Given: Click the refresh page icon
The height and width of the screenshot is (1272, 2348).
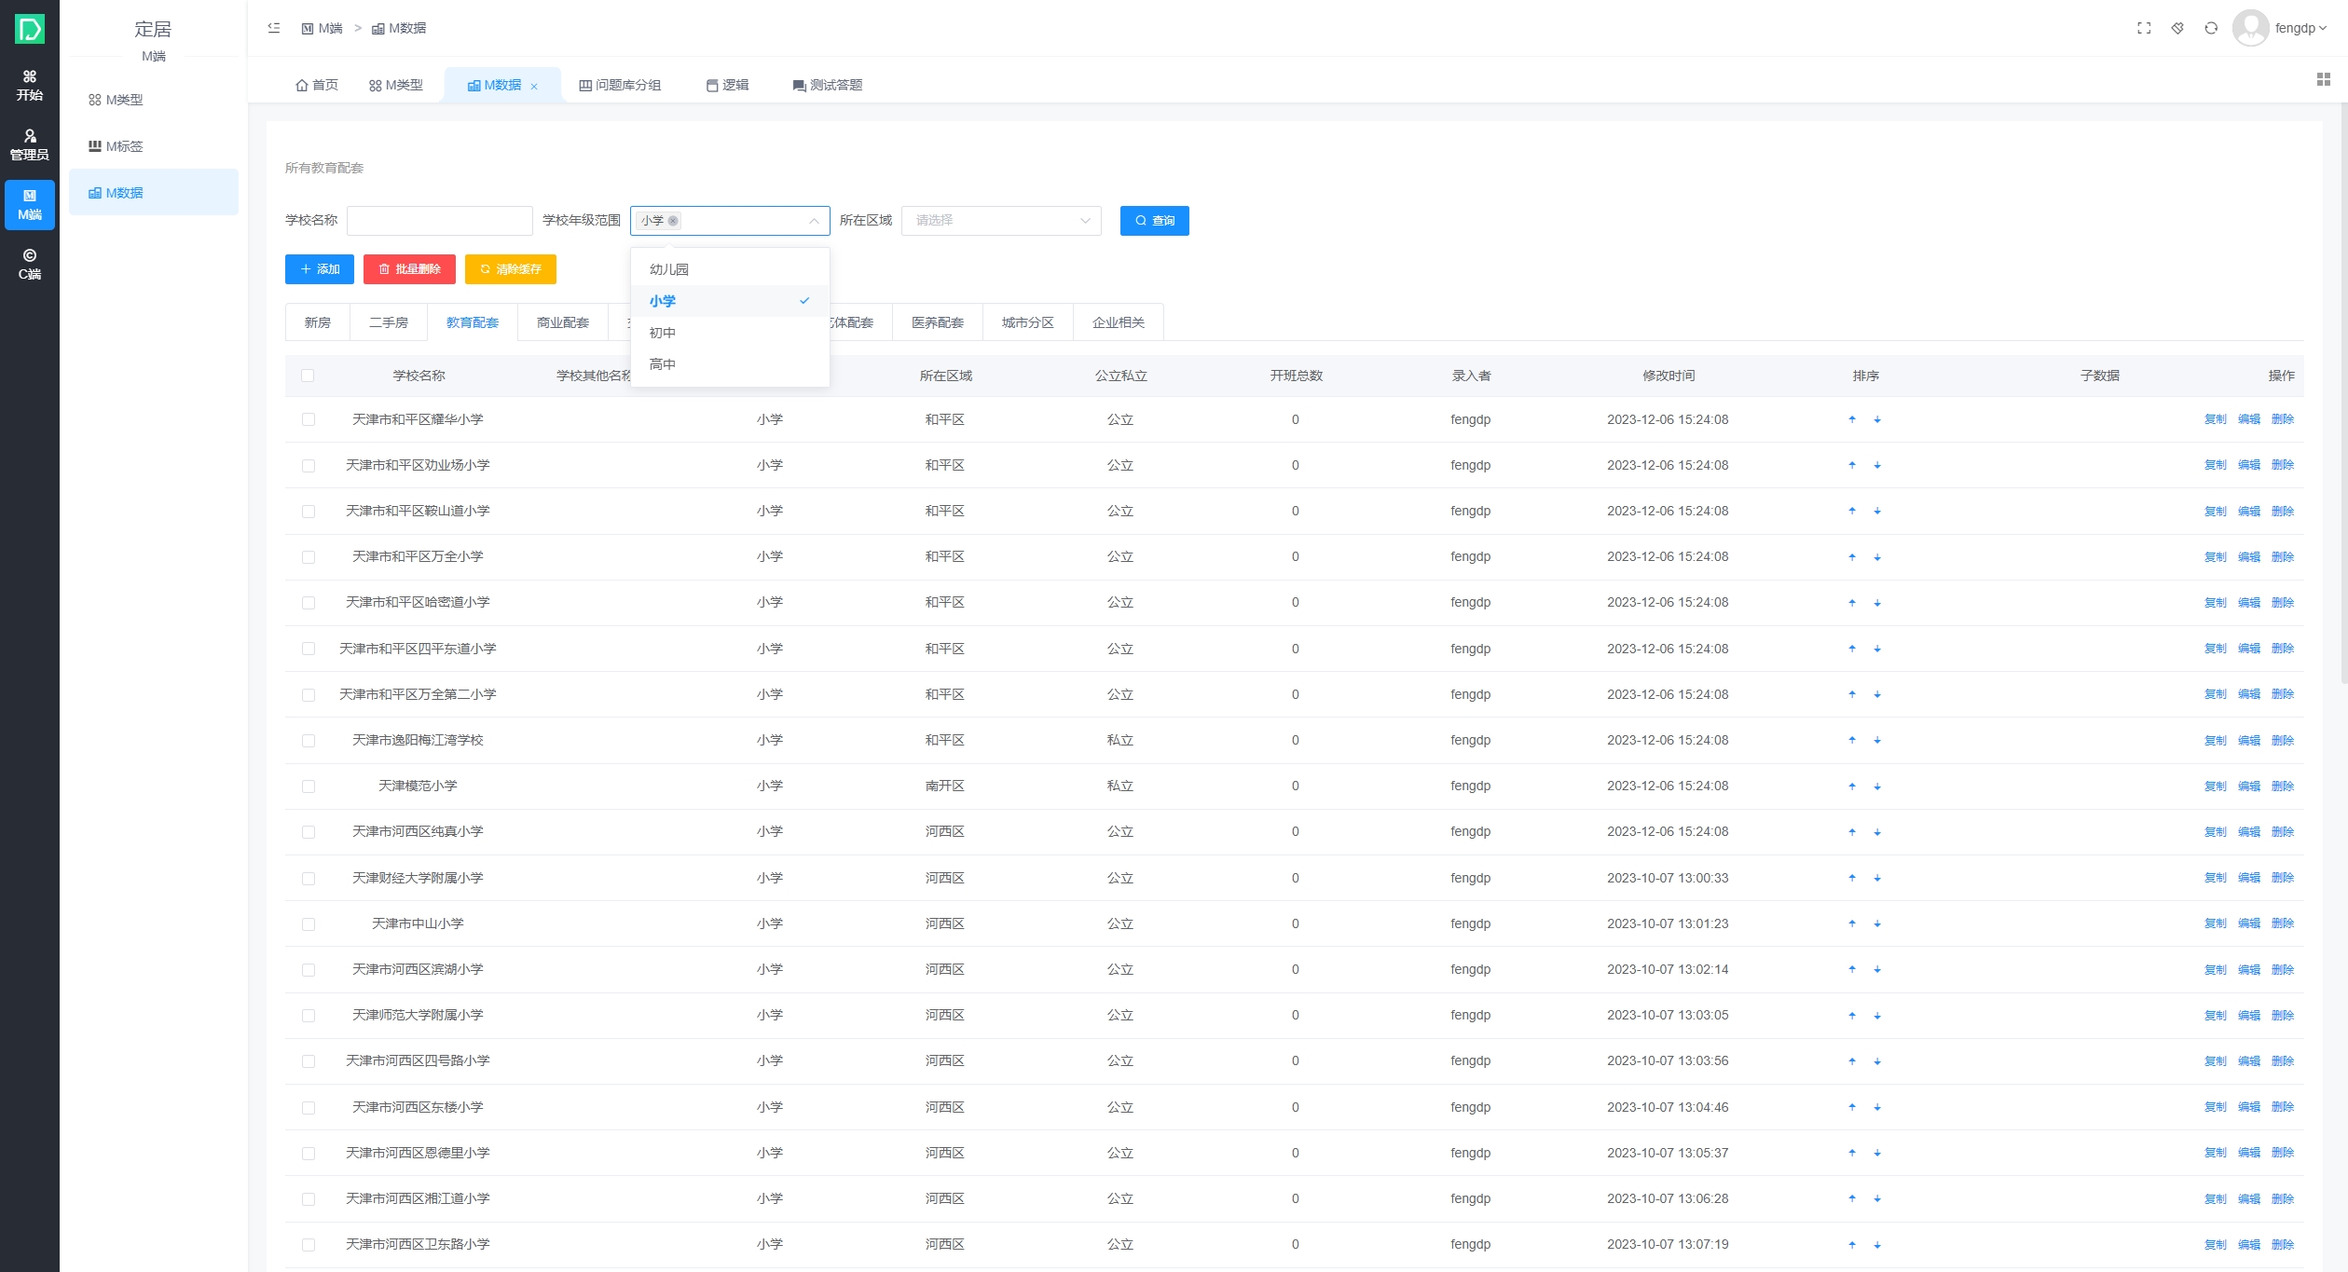Looking at the screenshot, I should point(2211,28).
